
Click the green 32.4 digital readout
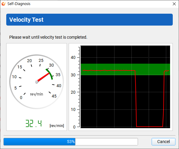[33, 123]
